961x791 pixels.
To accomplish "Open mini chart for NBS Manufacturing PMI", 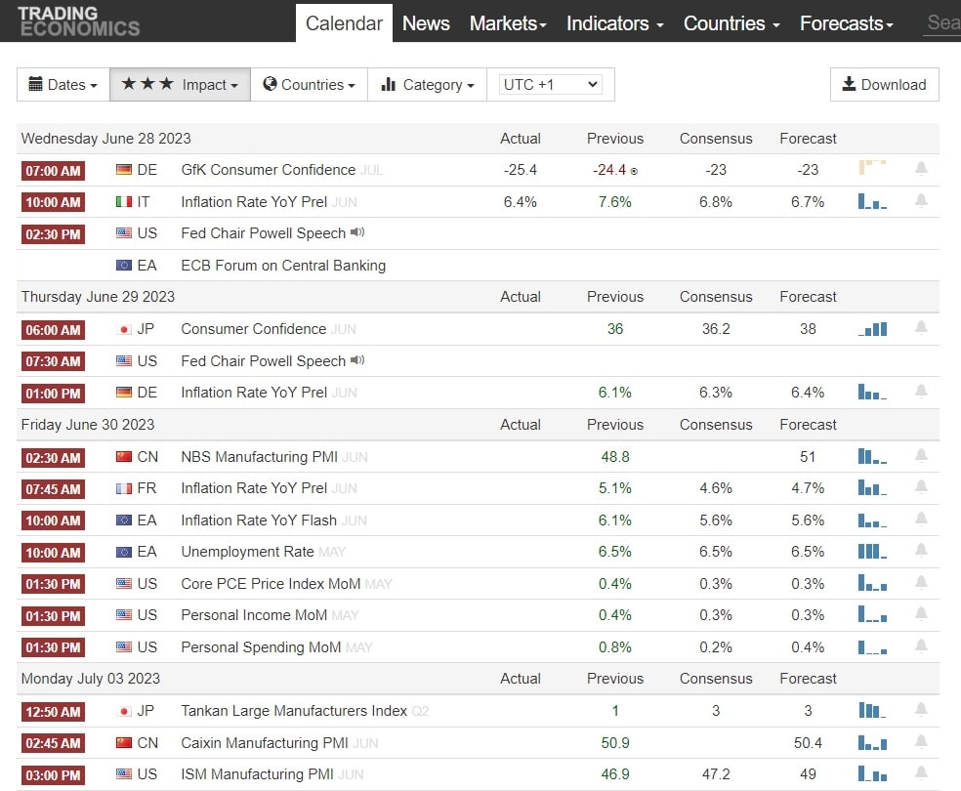I will (x=872, y=456).
